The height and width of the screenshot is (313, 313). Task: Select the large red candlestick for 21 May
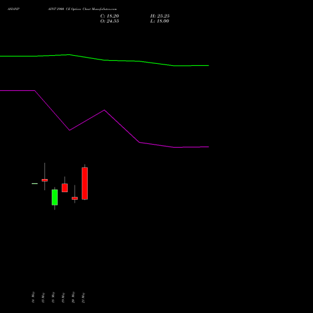click(85, 183)
